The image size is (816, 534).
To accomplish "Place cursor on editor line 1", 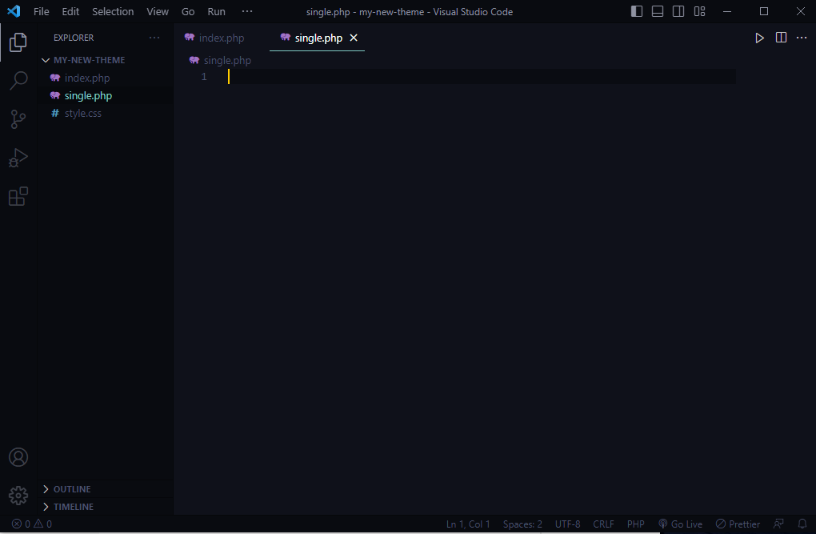I will click(x=482, y=77).
